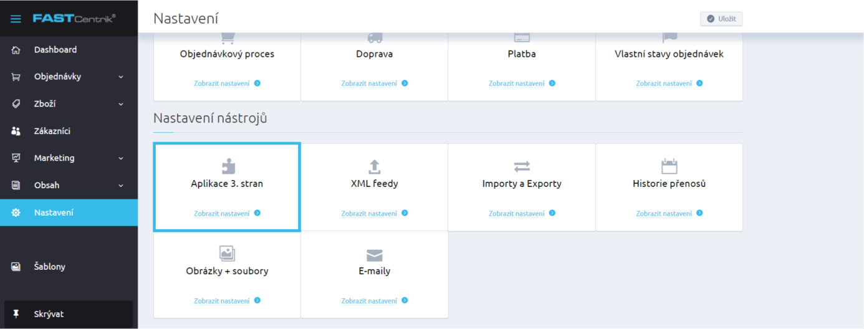Viewport: 864px width, 329px height.
Task: Click the Uložit save button
Action: click(721, 19)
